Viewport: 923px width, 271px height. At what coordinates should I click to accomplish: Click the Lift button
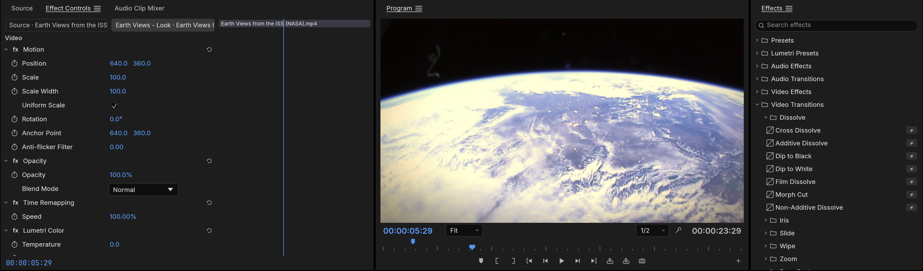pos(610,261)
